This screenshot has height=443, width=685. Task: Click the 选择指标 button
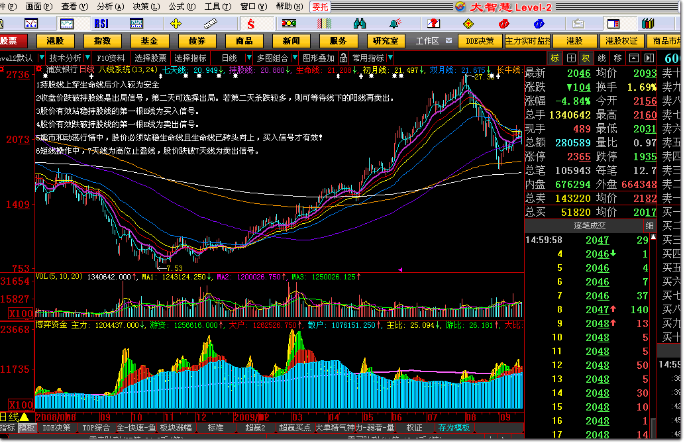tap(191, 58)
